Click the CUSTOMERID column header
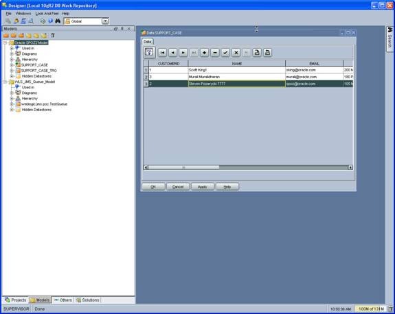 click(x=168, y=64)
